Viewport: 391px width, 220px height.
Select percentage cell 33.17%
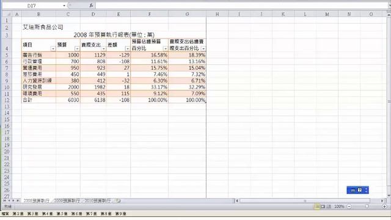tap(149, 87)
